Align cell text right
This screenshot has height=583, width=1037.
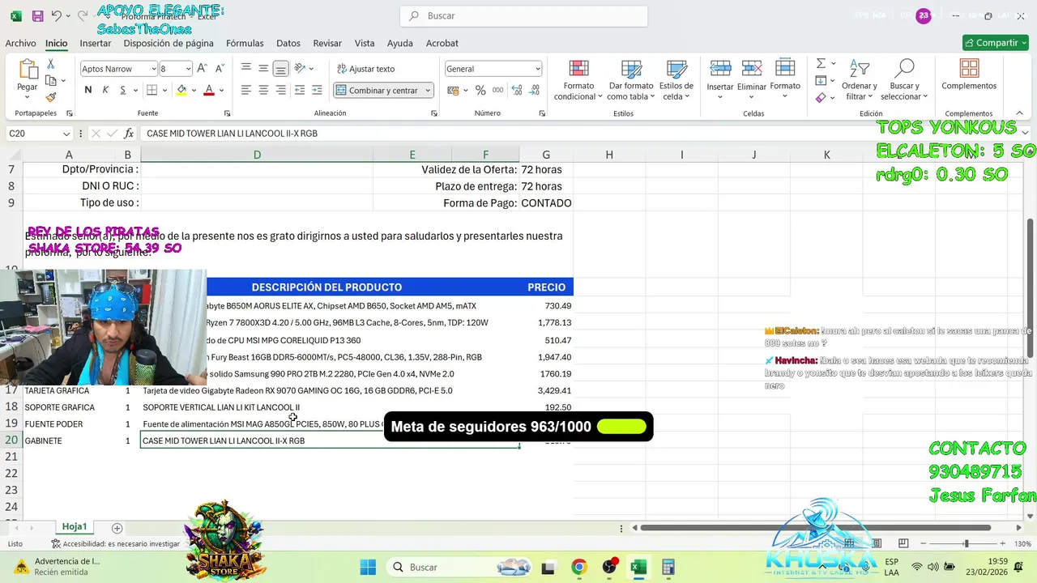(x=280, y=90)
